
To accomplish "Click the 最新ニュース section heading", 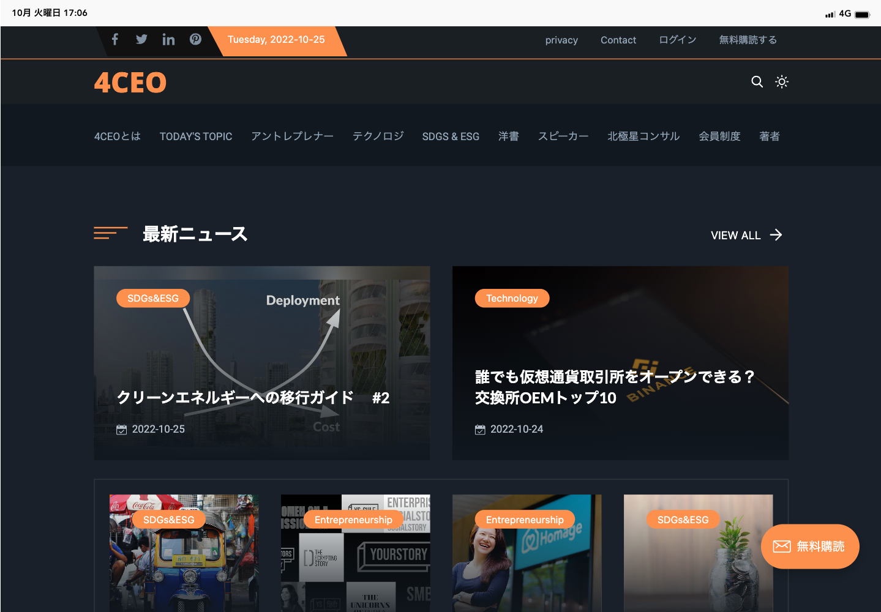I will 195,234.
